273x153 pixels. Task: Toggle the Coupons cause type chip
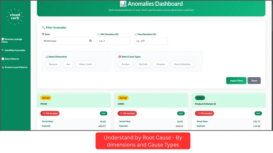click(x=161, y=64)
